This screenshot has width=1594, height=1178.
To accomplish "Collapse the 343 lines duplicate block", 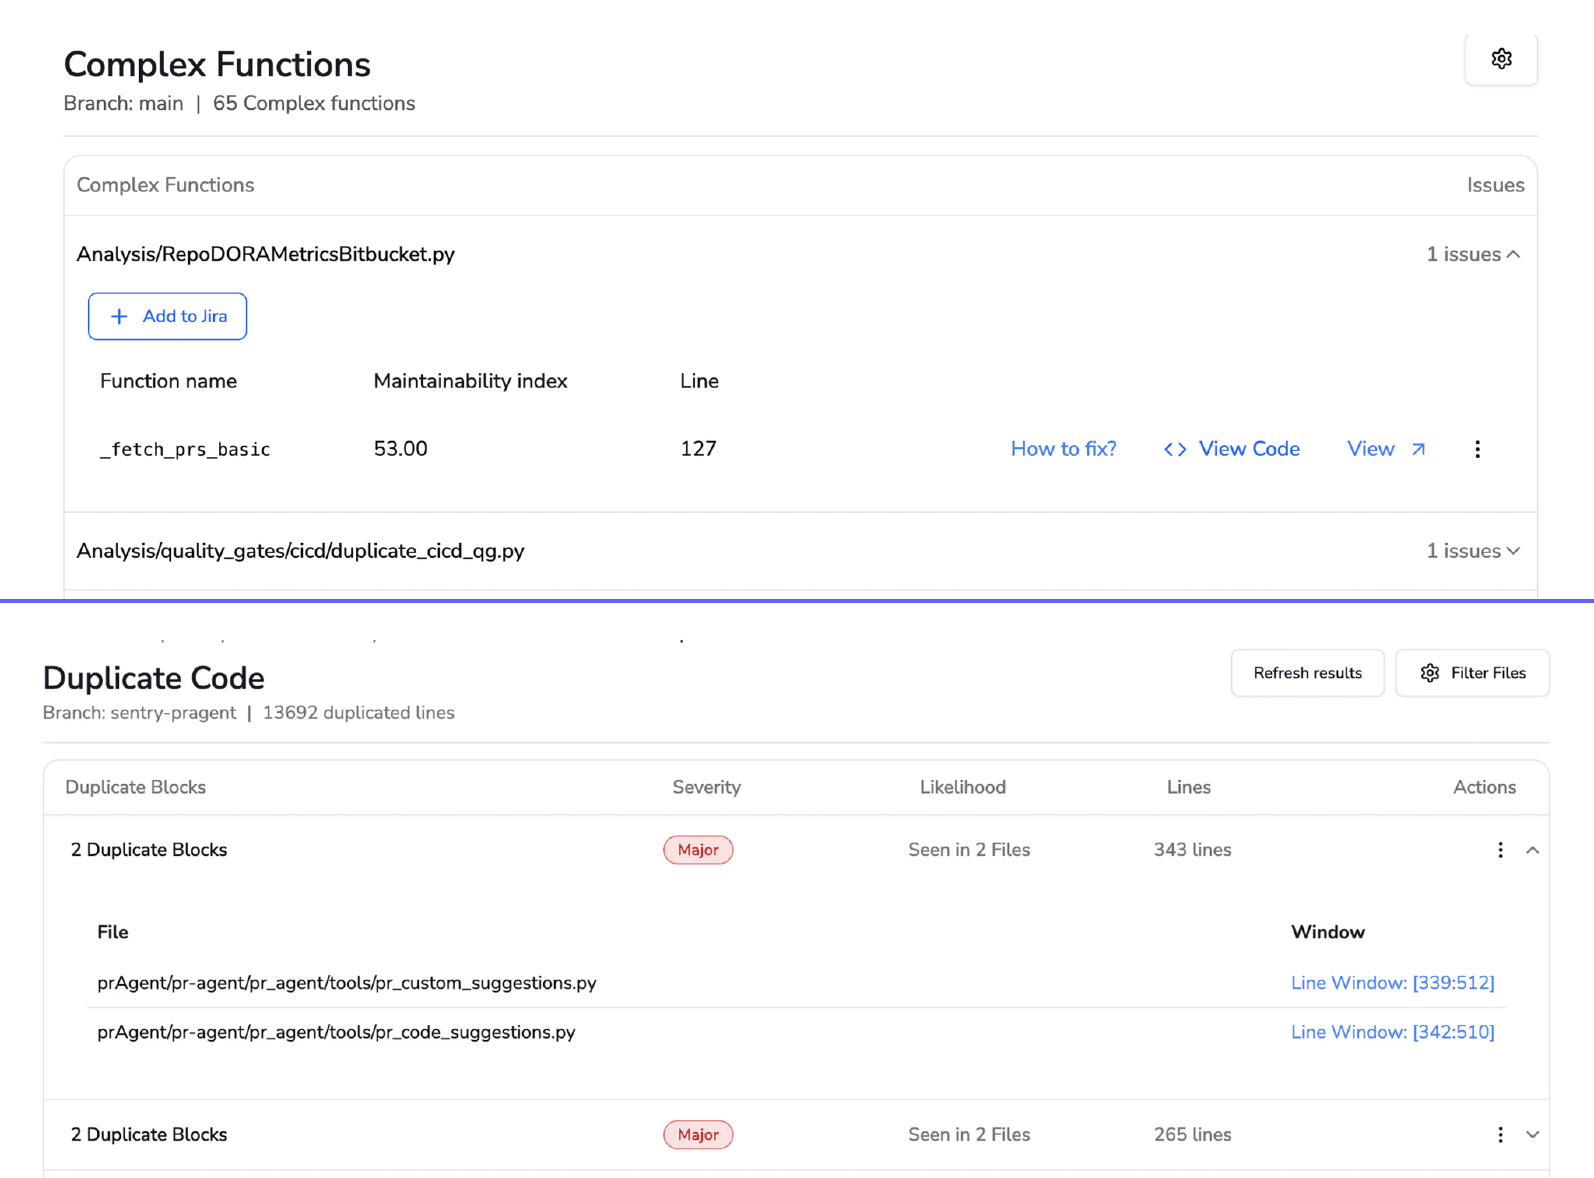I will 1532,850.
